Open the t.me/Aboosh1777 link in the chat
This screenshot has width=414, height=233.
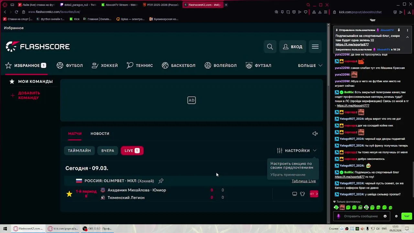pos(353,105)
